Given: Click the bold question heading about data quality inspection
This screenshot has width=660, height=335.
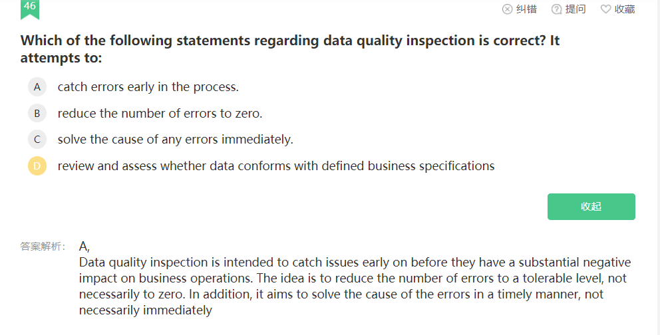Looking at the screenshot, I should coord(290,49).
